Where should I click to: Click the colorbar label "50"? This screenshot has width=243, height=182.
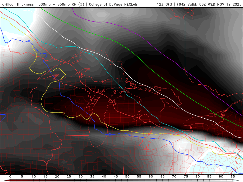coord(127,177)
